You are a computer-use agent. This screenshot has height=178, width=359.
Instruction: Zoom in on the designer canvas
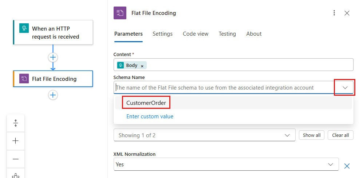[x=16, y=141]
